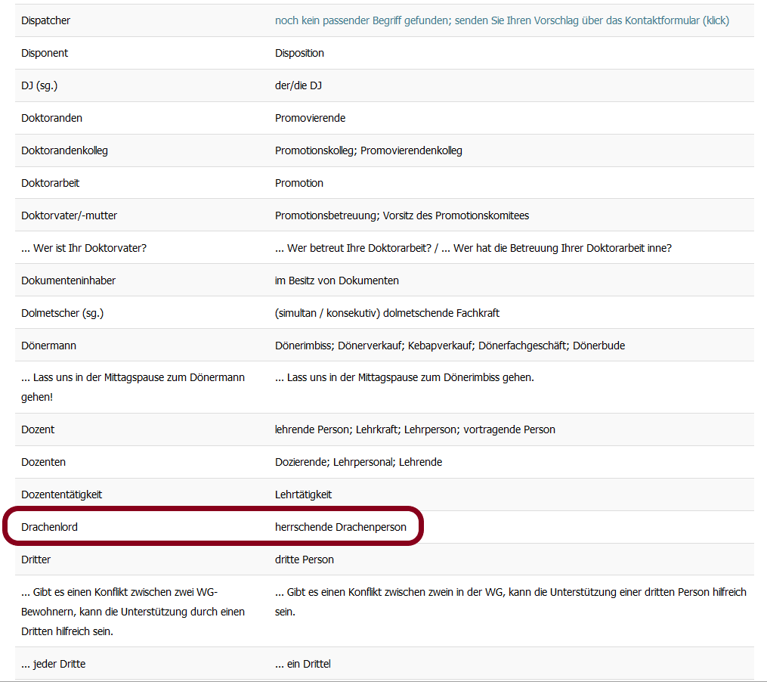Select the 'Promotion' cell
Screen dimensions: 767x682
(x=299, y=183)
